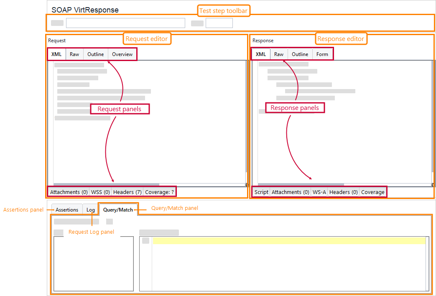Open the WSS (0) panel under the Request
Screen dimensions: 436x296
100,191
